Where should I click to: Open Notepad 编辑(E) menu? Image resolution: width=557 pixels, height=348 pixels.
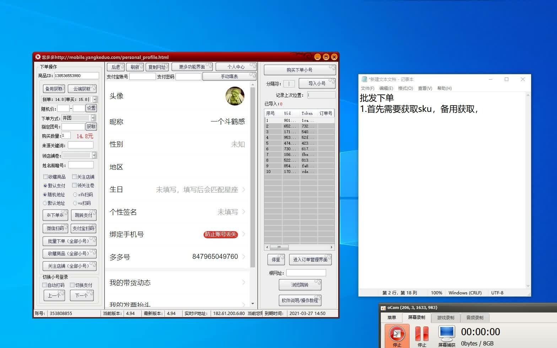pos(386,88)
